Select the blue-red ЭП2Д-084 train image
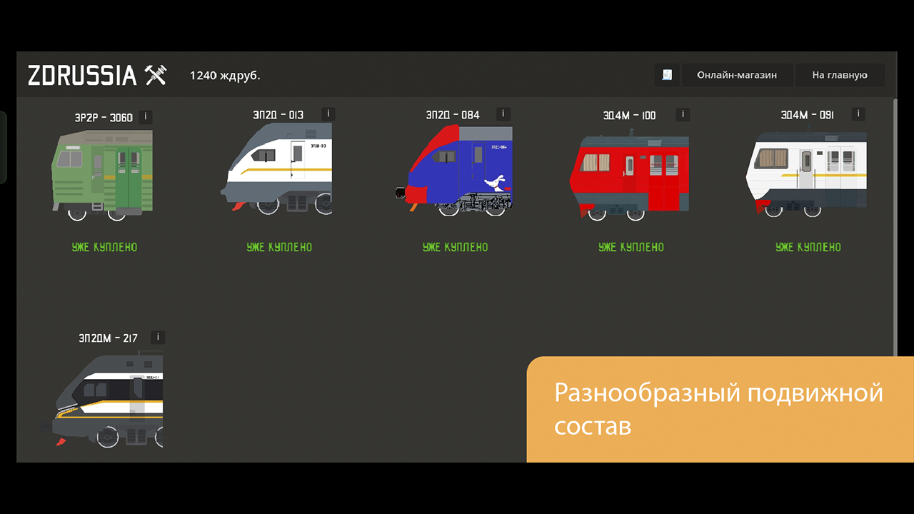Screen dimensions: 914x514 [455, 168]
